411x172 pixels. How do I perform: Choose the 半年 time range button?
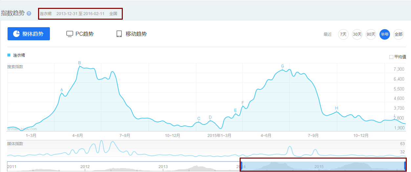pyautogui.click(x=384, y=34)
